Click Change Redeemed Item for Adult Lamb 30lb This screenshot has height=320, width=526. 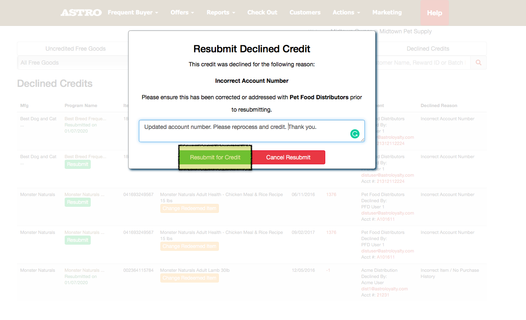189,278
